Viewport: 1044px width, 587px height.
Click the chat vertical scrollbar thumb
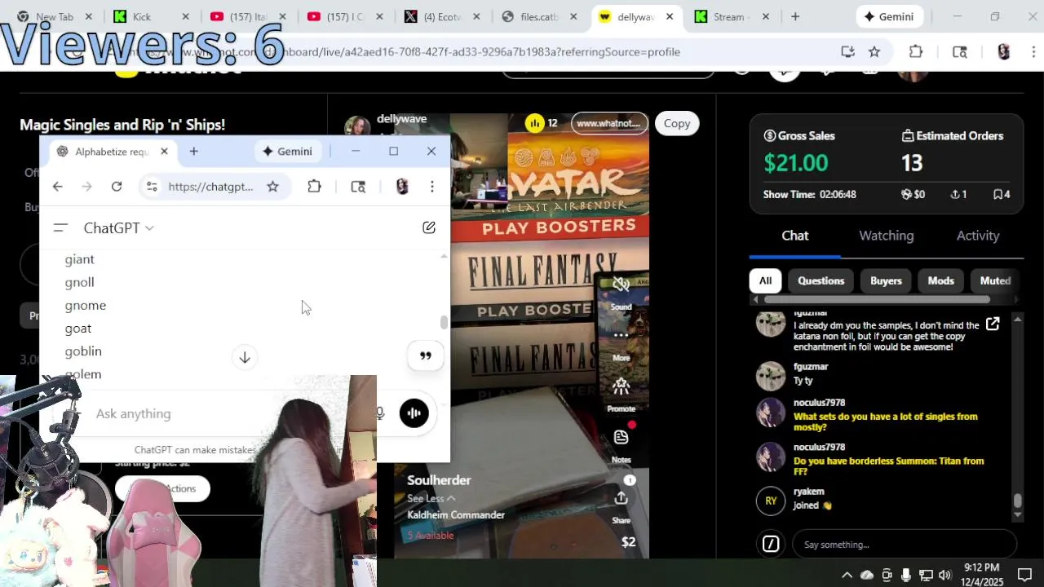tap(1017, 501)
